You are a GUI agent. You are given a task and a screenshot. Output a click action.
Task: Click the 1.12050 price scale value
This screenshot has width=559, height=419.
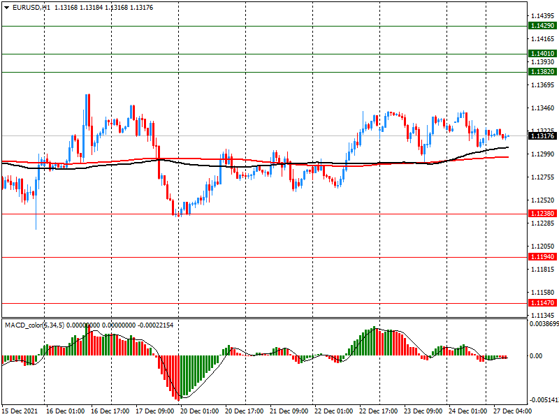pyautogui.click(x=543, y=247)
